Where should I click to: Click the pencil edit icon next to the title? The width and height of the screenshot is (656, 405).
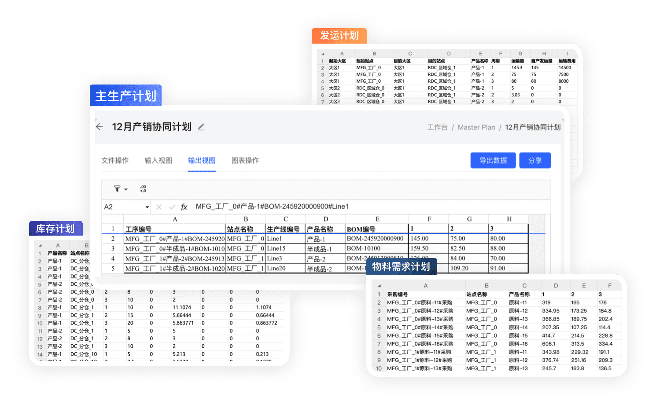click(201, 127)
